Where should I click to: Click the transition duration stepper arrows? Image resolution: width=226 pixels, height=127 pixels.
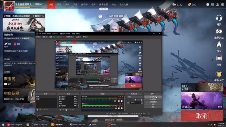click(142, 103)
